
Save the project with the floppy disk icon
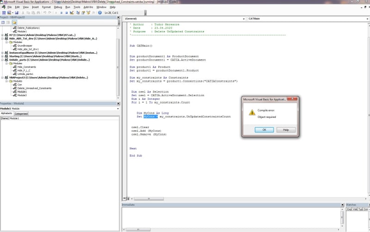click(x=17, y=13)
